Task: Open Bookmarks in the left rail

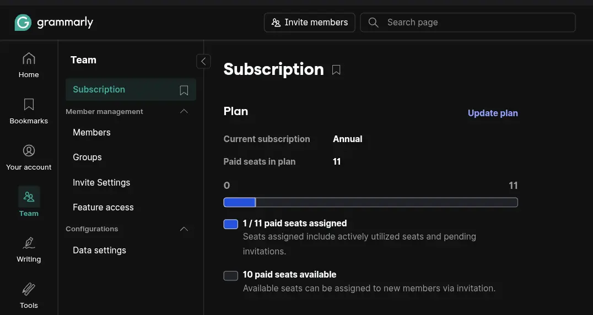Action: pos(29,111)
